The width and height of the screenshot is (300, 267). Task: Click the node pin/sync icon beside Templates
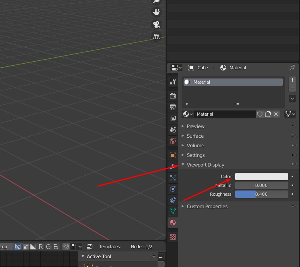point(90,247)
